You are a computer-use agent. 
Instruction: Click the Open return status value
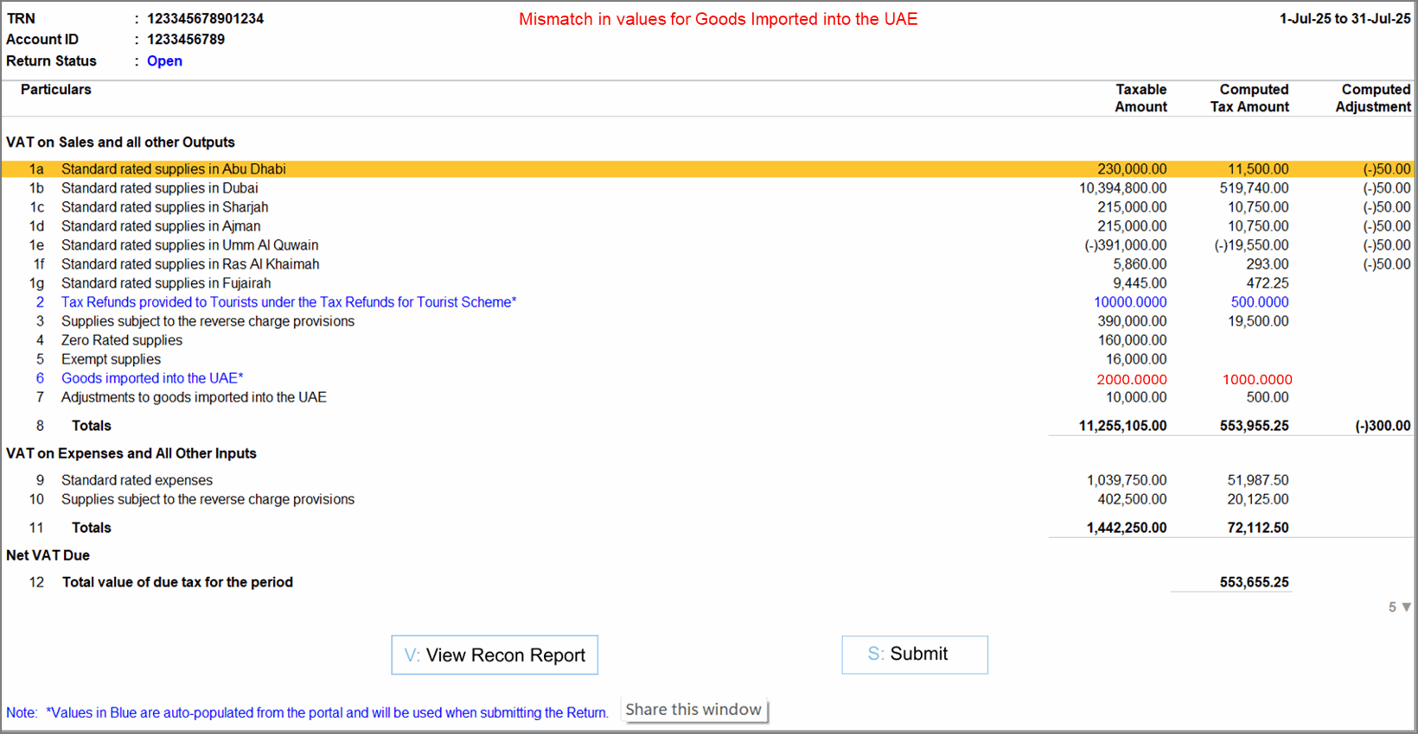point(164,61)
